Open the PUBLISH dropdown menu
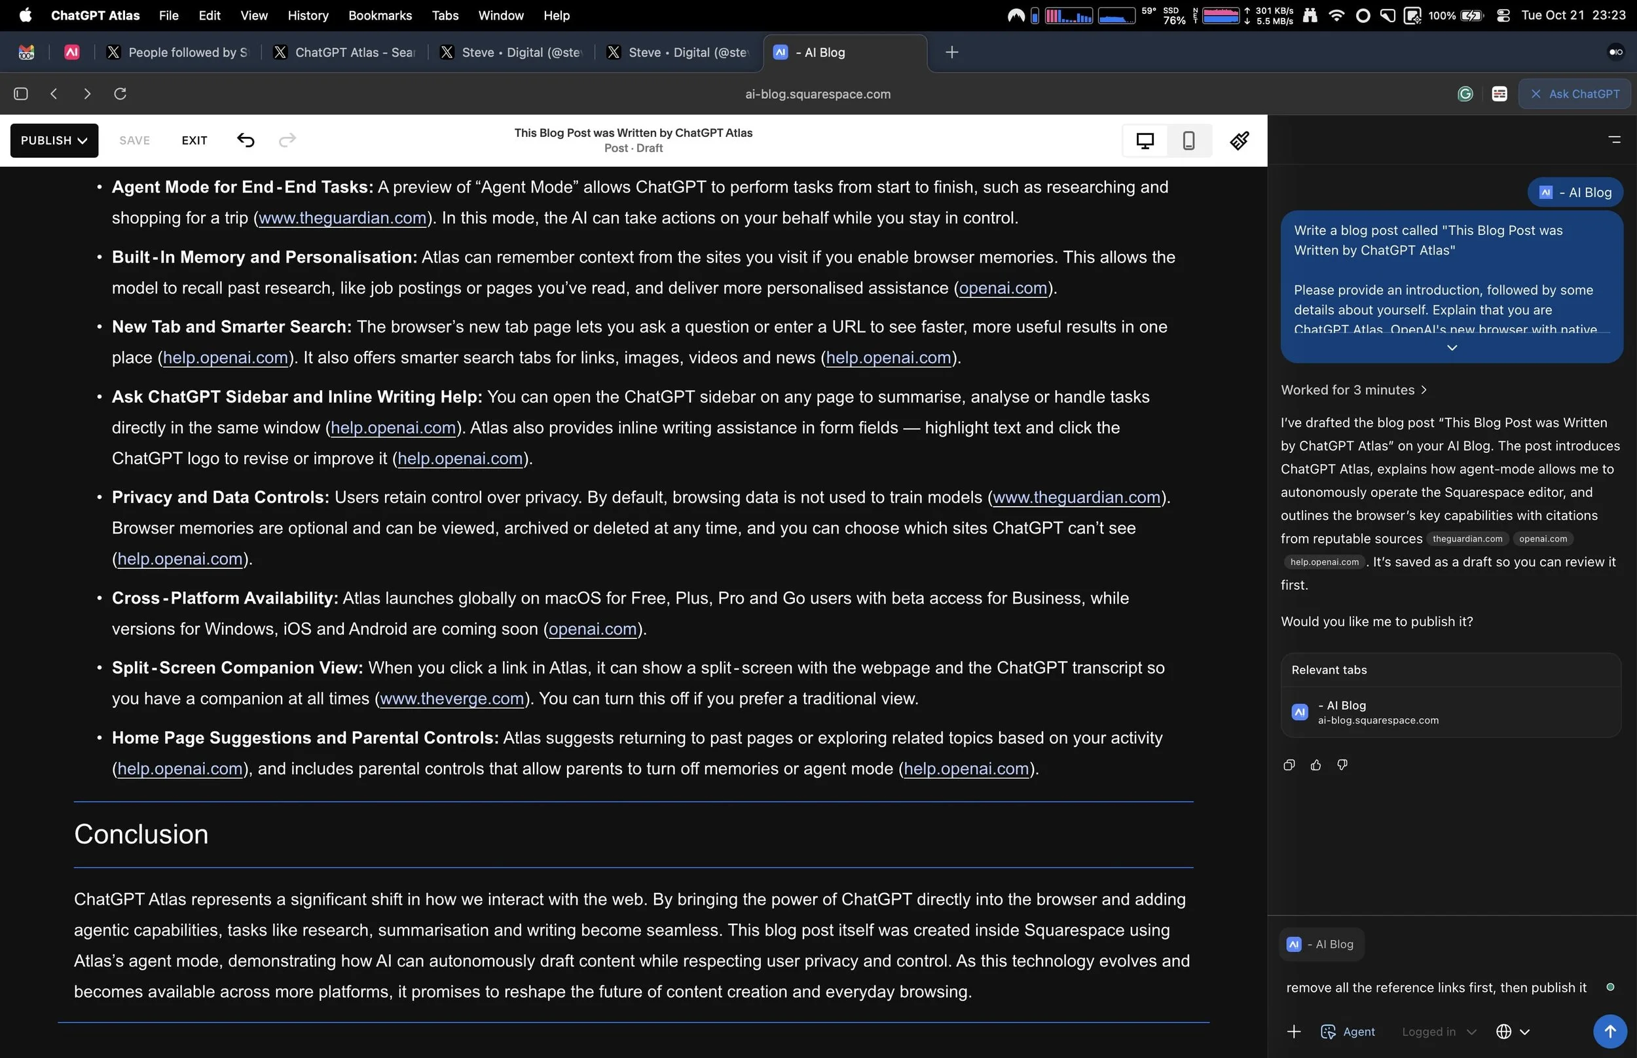Image resolution: width=1637 pixels, height=1058 pixels. [x=54, y=140]
